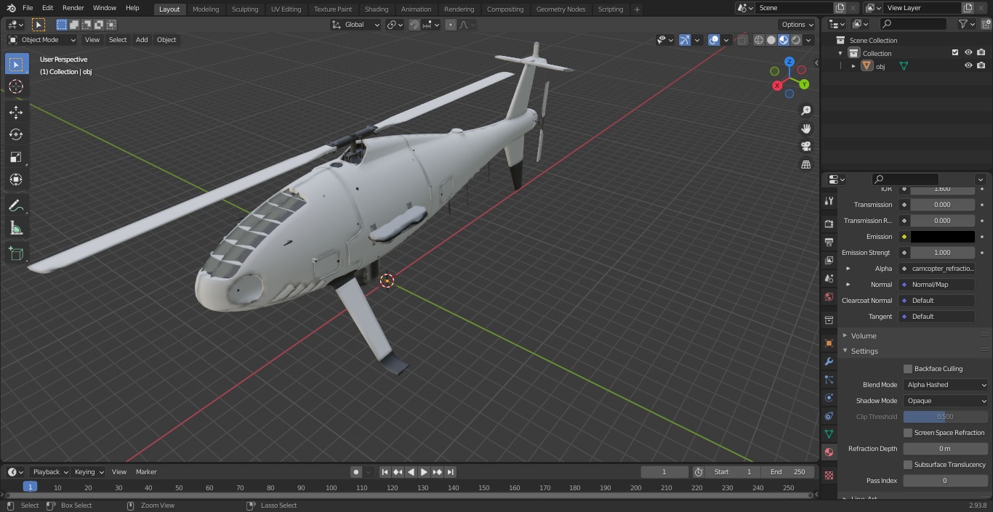Activate the Move tool
The height and width of the screenshot is (512, 993).
pos(16,112)
